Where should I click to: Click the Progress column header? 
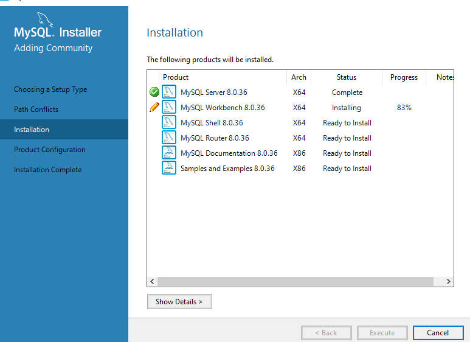coord(404,77)
